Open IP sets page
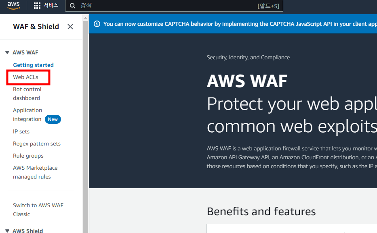This screenshot has width=377, height=233. click(21, 131)
